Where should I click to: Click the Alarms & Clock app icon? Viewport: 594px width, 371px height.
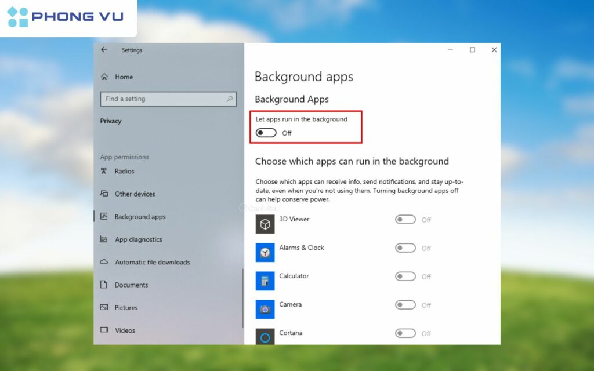point(265,253)
